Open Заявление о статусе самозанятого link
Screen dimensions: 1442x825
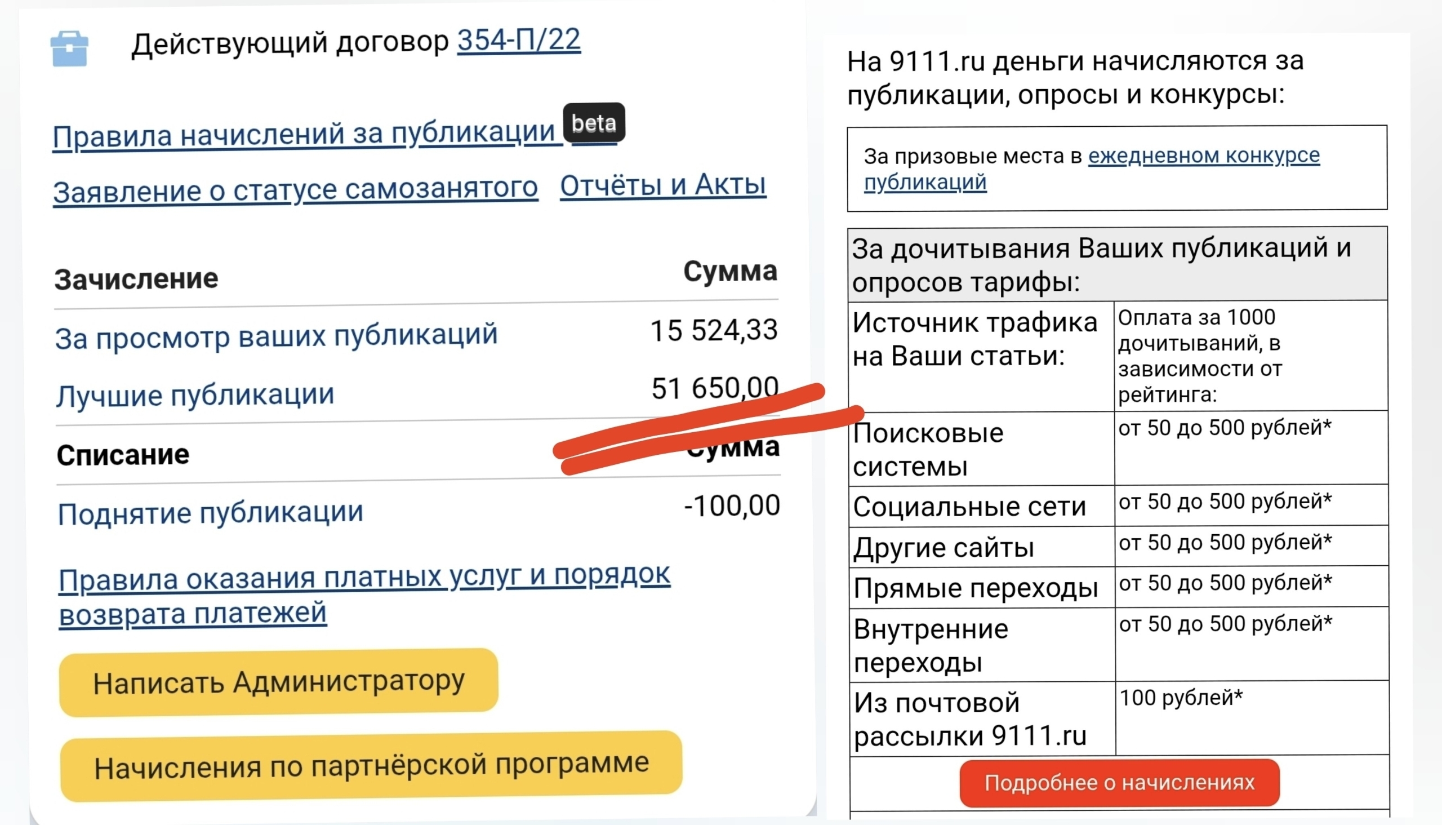295,190
